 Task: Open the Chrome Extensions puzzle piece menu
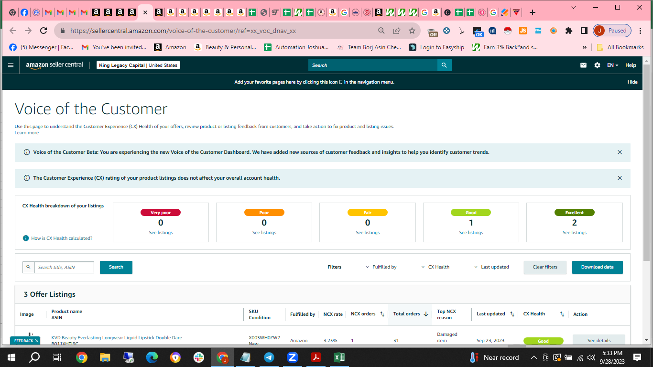coord(568,31)
